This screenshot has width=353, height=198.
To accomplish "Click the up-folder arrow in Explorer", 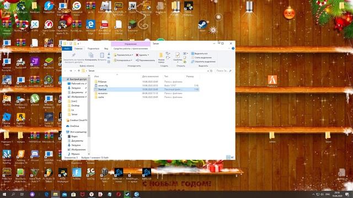I will coord(79,71).
